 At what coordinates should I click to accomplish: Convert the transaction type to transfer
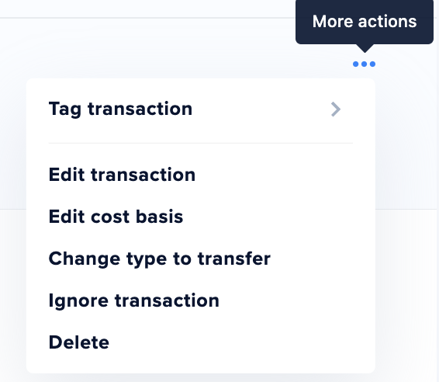[x=201, y=259]
